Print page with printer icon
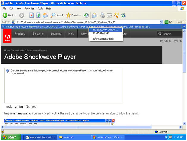The image size is (187, 141). pyautogui.click(x=103, y=15)
